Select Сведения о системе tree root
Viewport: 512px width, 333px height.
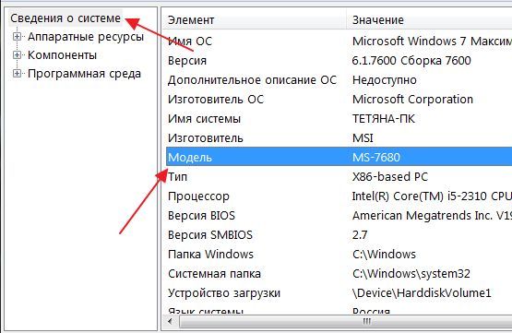(x=65, y=18)
